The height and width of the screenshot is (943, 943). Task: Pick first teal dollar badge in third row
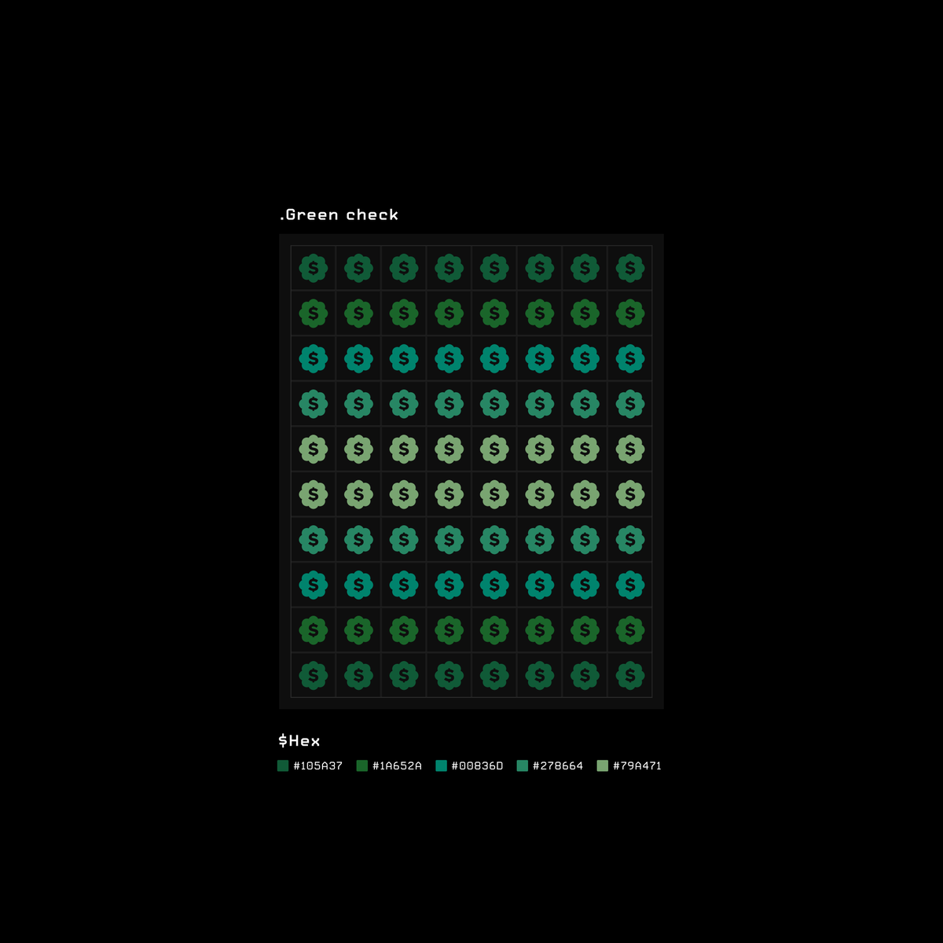click(x=314, y=358)
